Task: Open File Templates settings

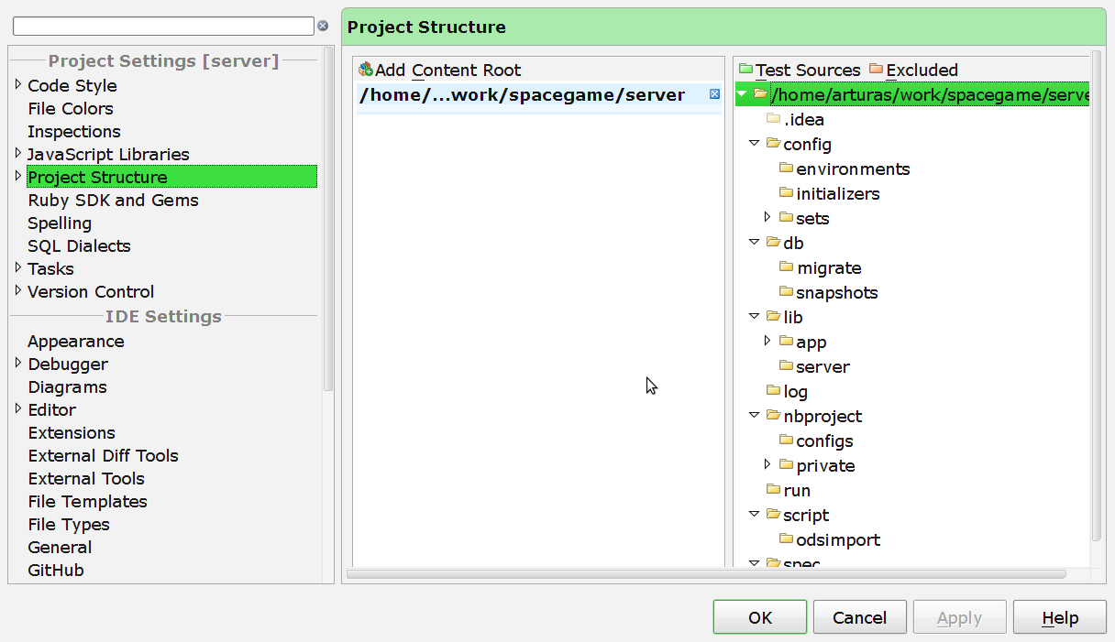Action: coord(87,501)
